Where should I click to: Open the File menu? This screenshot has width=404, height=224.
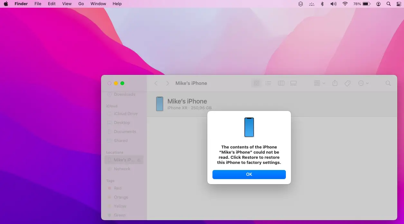coord(38,4)
